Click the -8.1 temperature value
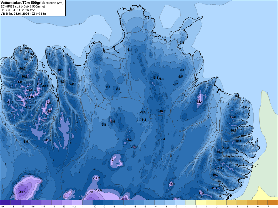This screenshot has height=208, width=278. click(x=129, y=49)
